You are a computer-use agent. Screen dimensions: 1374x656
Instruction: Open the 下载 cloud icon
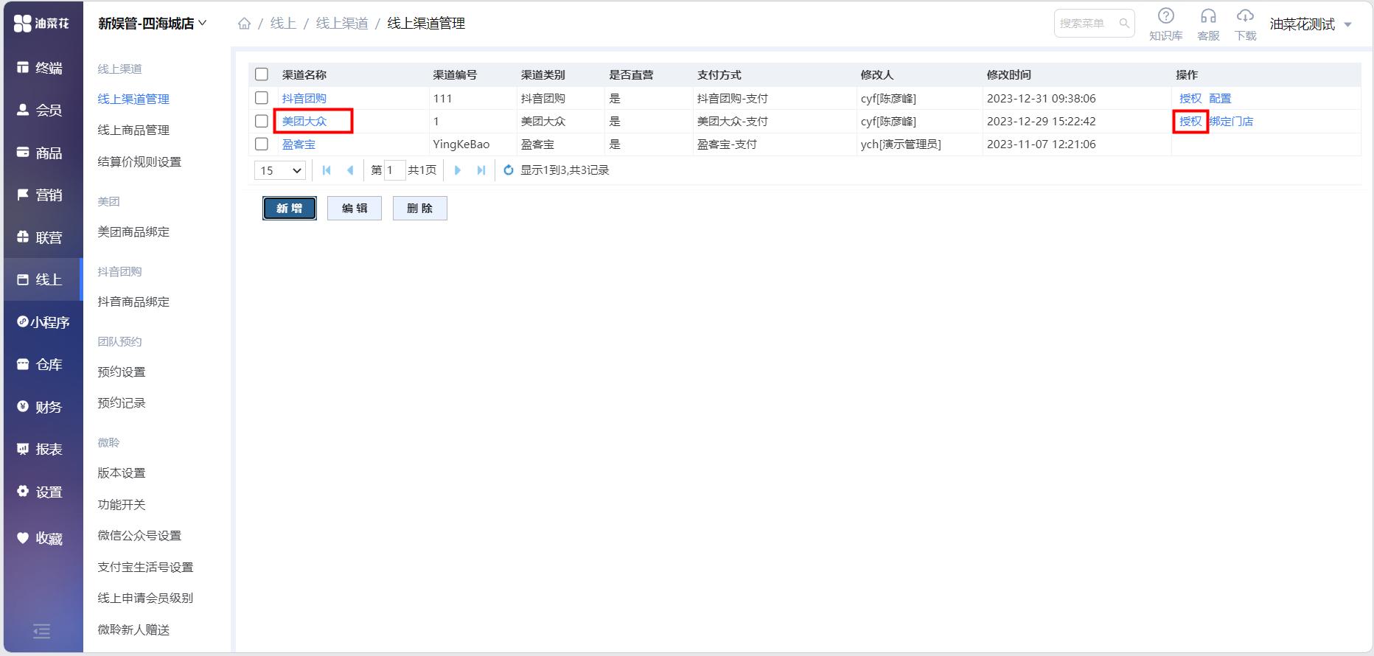click(1245, 24)
